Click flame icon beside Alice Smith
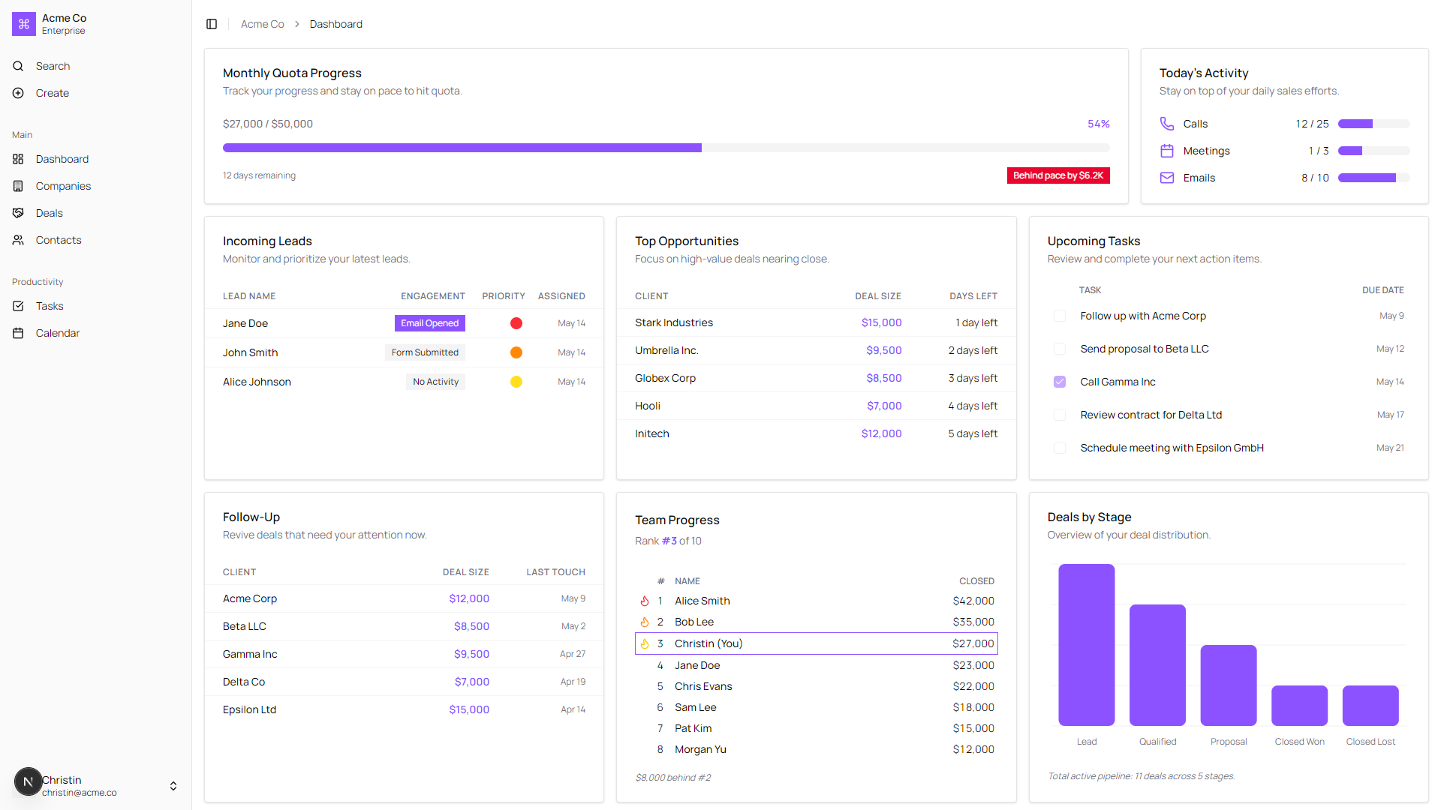The height and width of the screenshot is (810, 1441). [x=645, y=601]
